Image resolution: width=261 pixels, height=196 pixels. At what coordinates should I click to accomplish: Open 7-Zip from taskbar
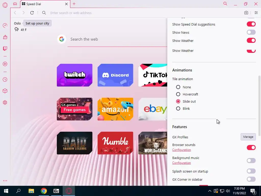(x=56, y=191)
